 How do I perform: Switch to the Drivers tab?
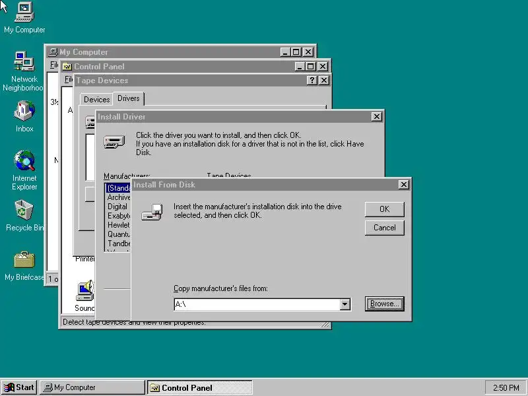128,98
